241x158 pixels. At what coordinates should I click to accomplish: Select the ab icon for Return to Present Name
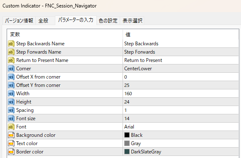pyautogui.click(x=11, y=60)
